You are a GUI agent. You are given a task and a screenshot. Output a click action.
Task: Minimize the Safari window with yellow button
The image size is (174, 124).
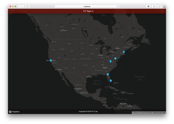coord(13,7)
